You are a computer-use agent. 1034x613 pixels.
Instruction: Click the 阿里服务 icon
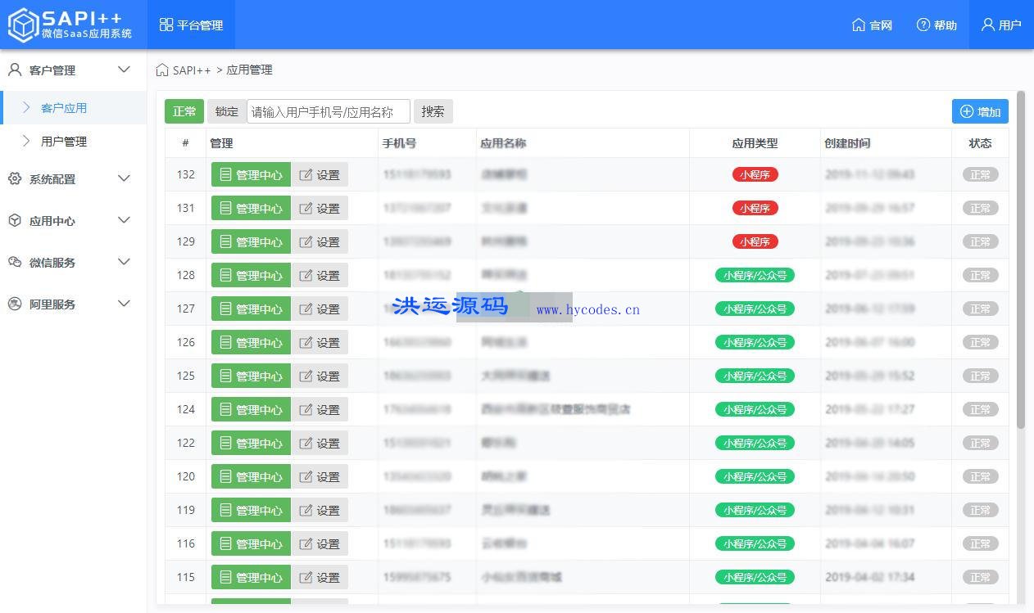(x=15, y=304)
